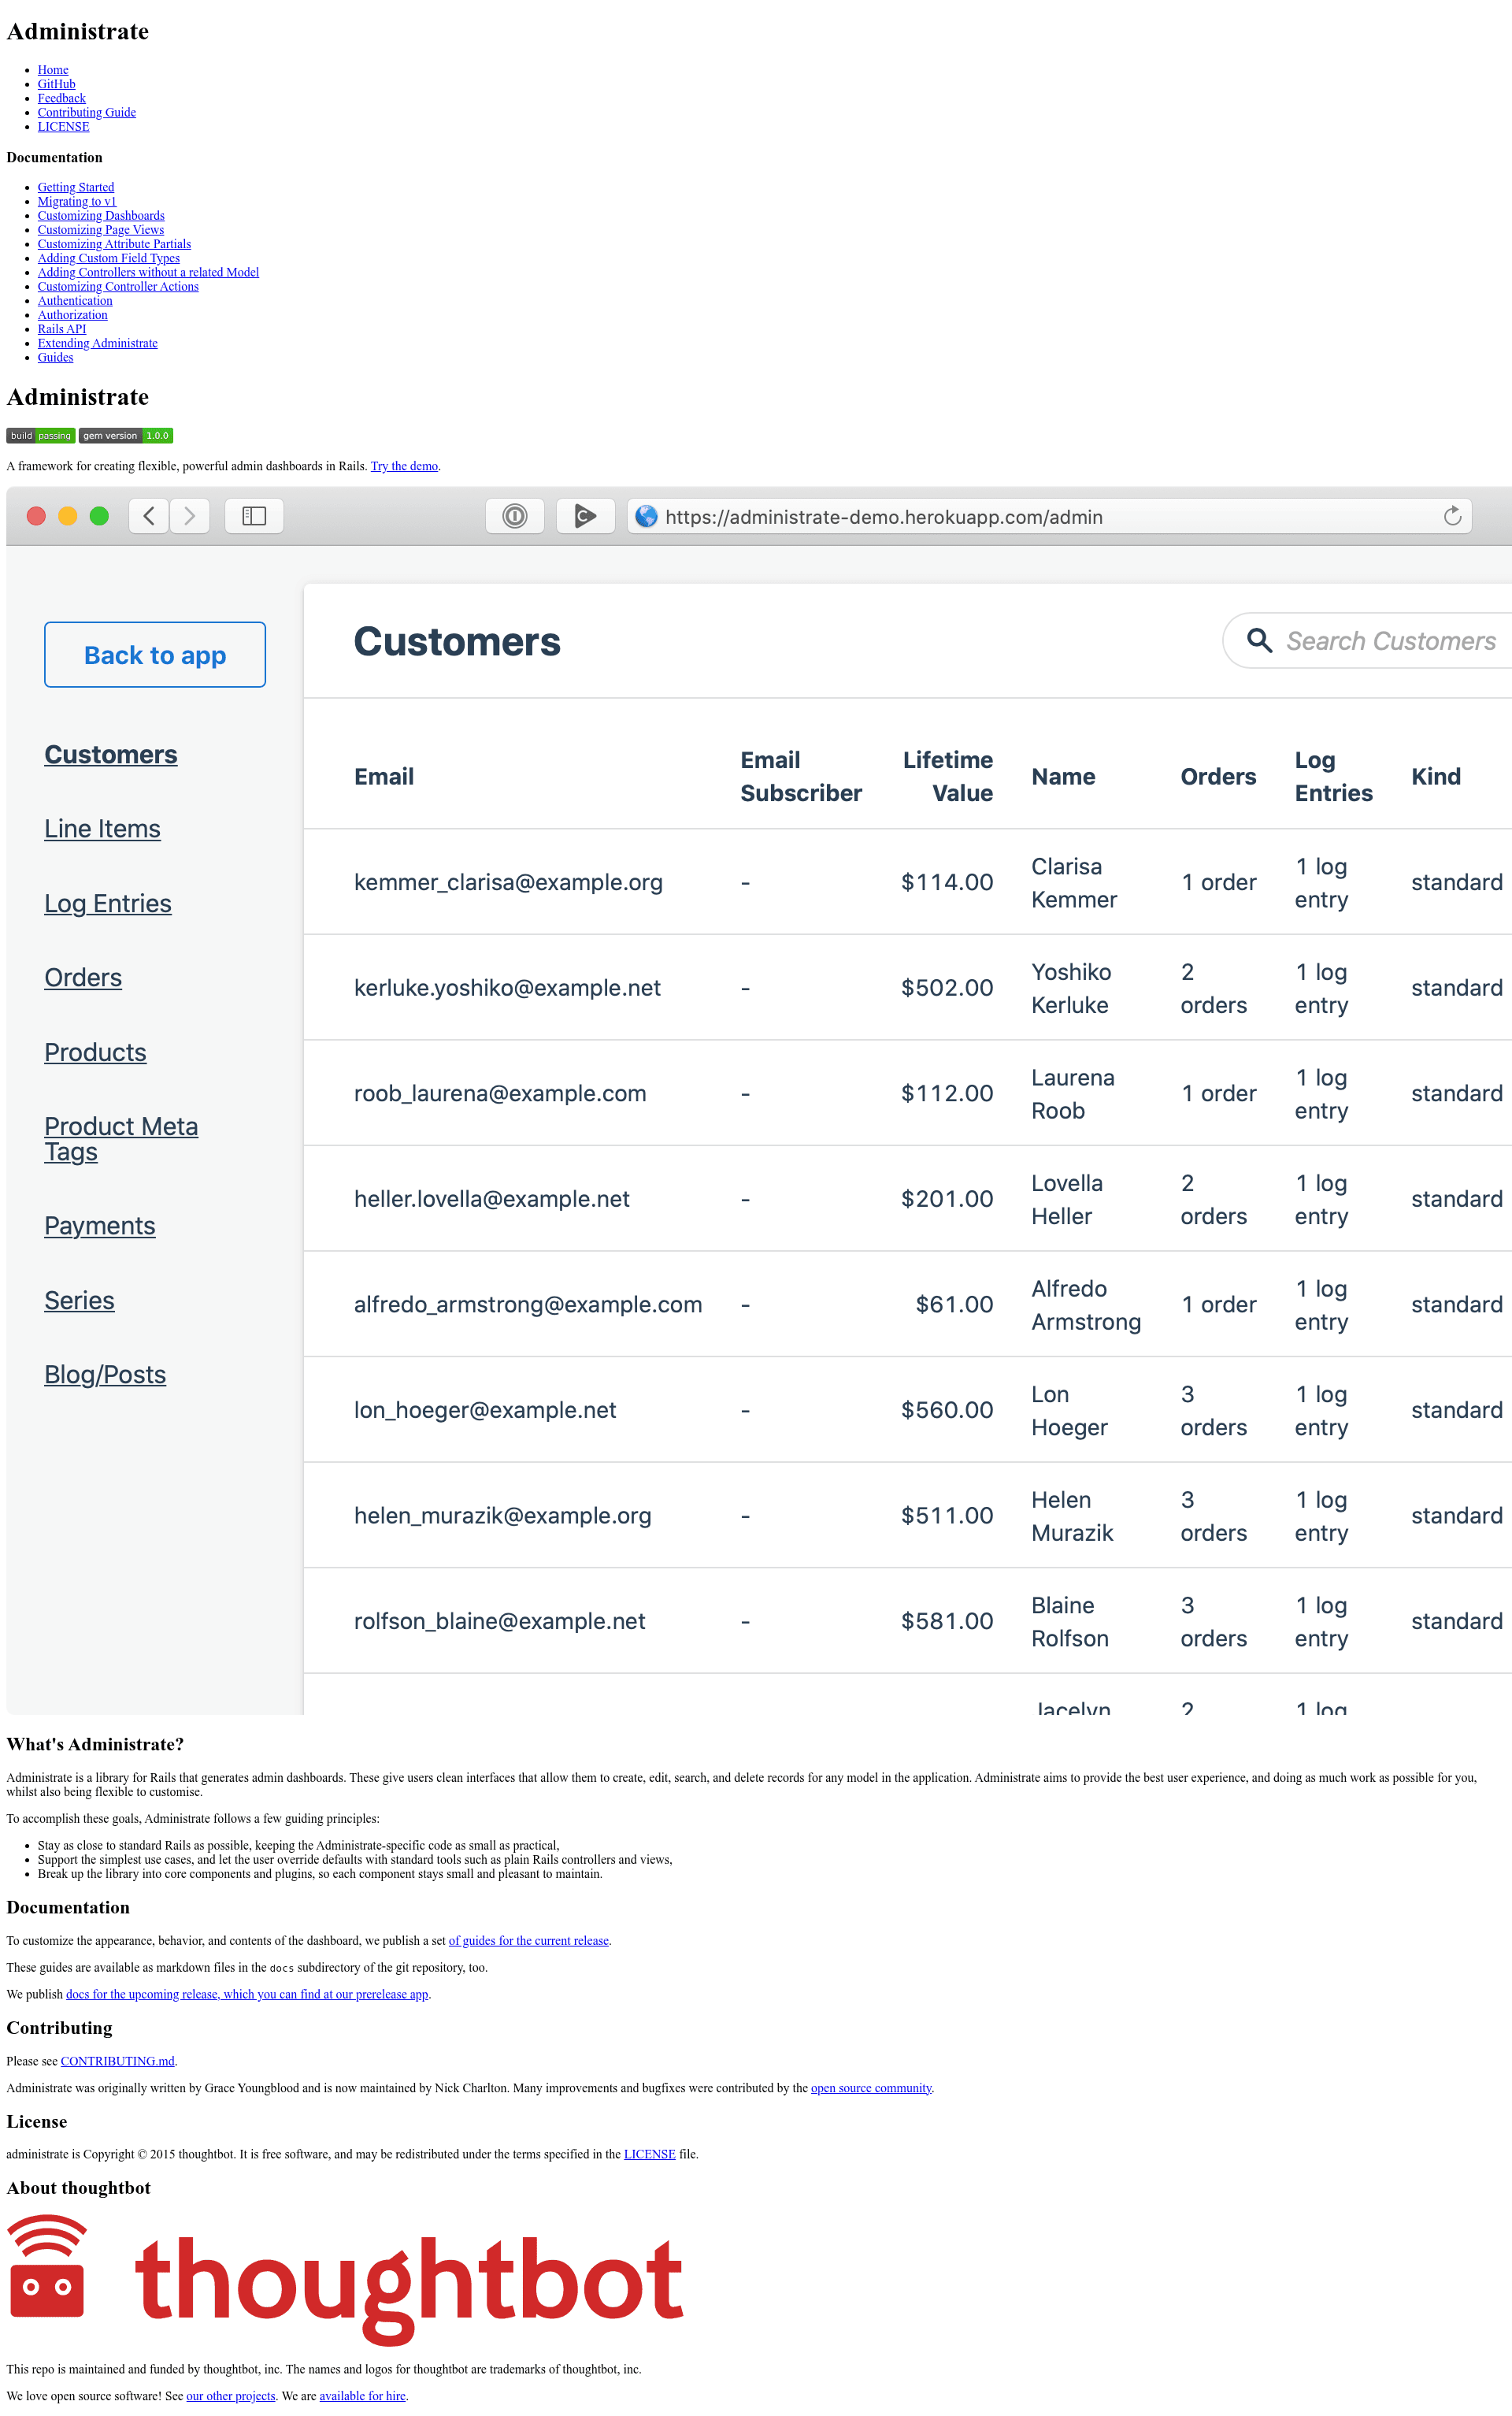Open Line Items in the admin sidebar

102,829
